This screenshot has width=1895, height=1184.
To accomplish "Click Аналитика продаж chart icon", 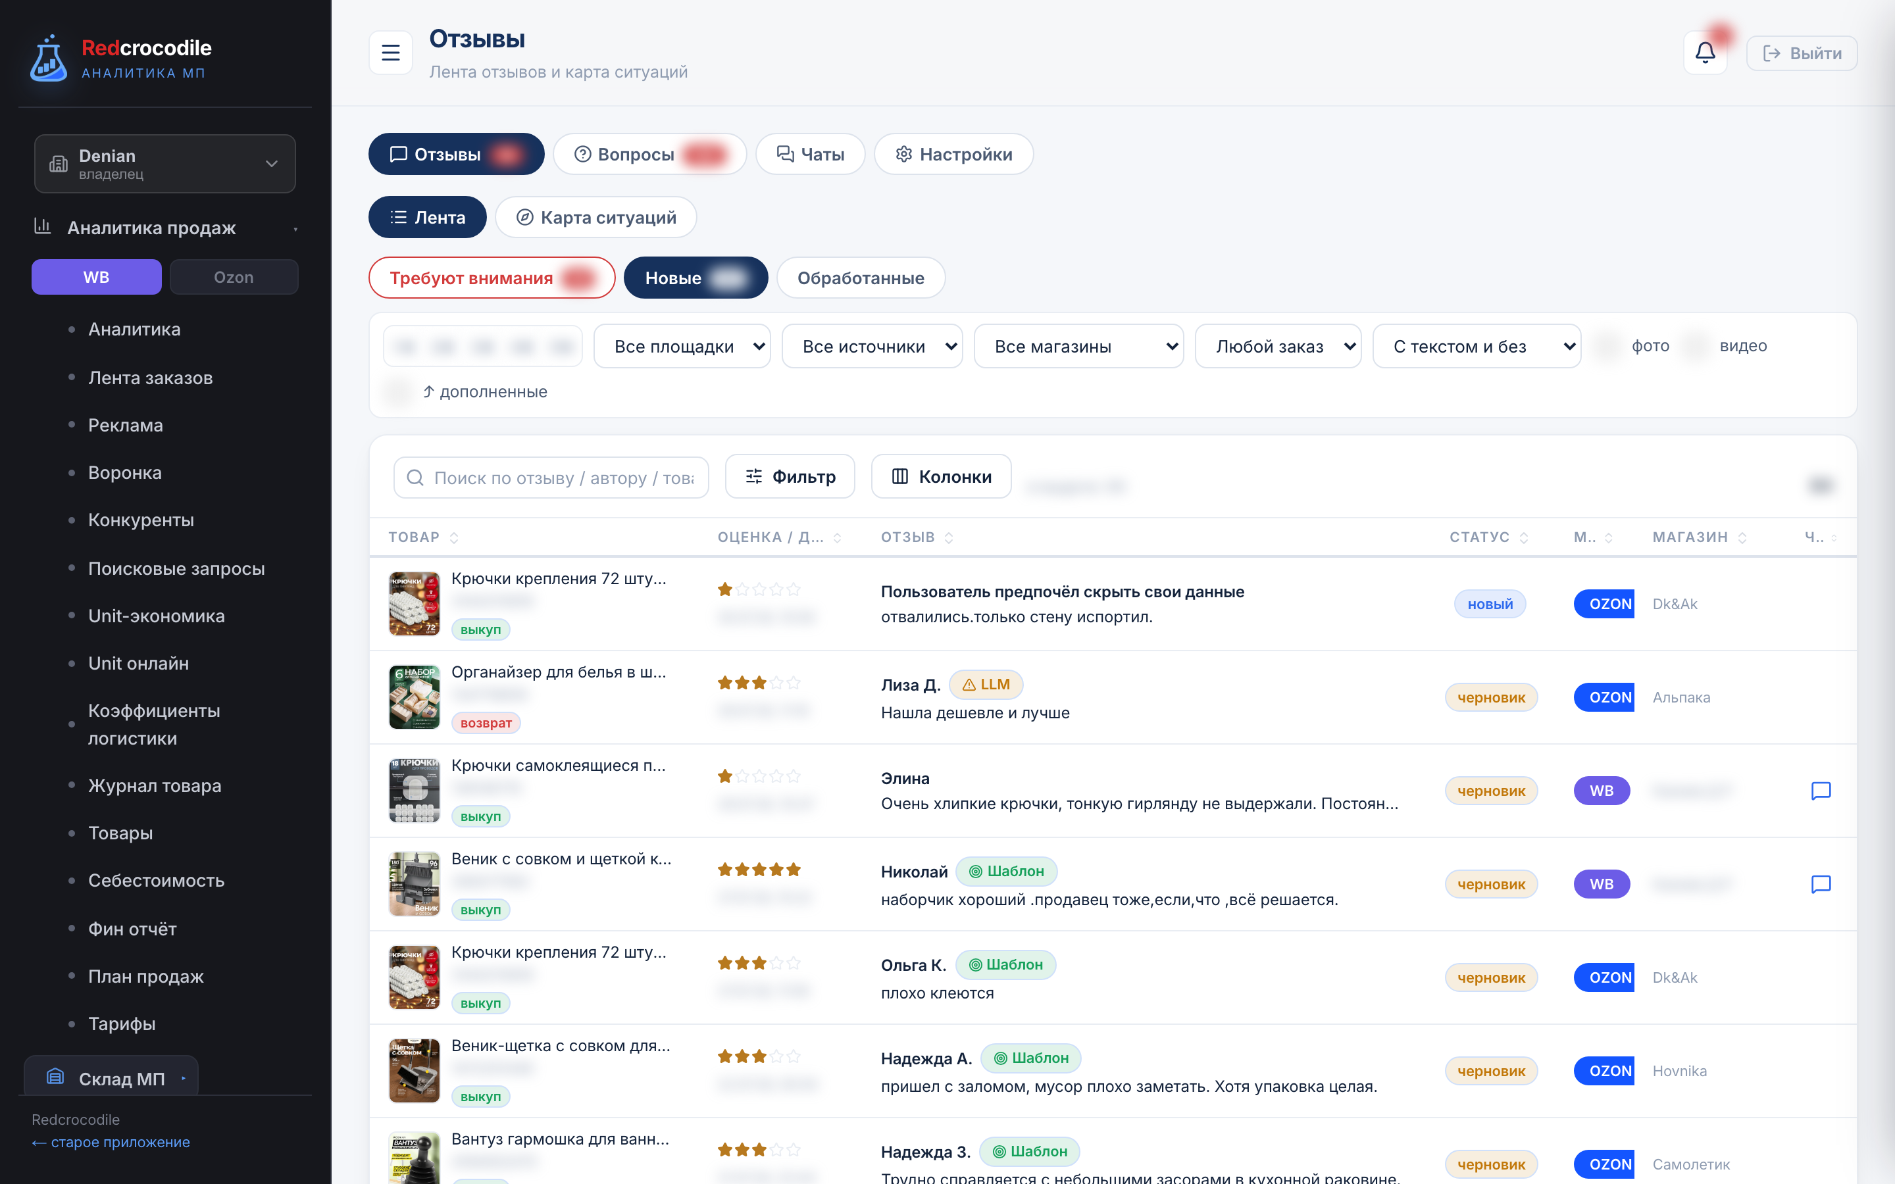I will tap(42, 226).
